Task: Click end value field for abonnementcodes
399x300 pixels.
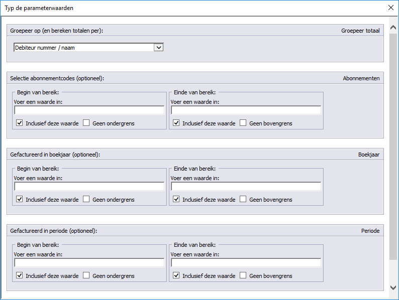Action: [246, 110]
